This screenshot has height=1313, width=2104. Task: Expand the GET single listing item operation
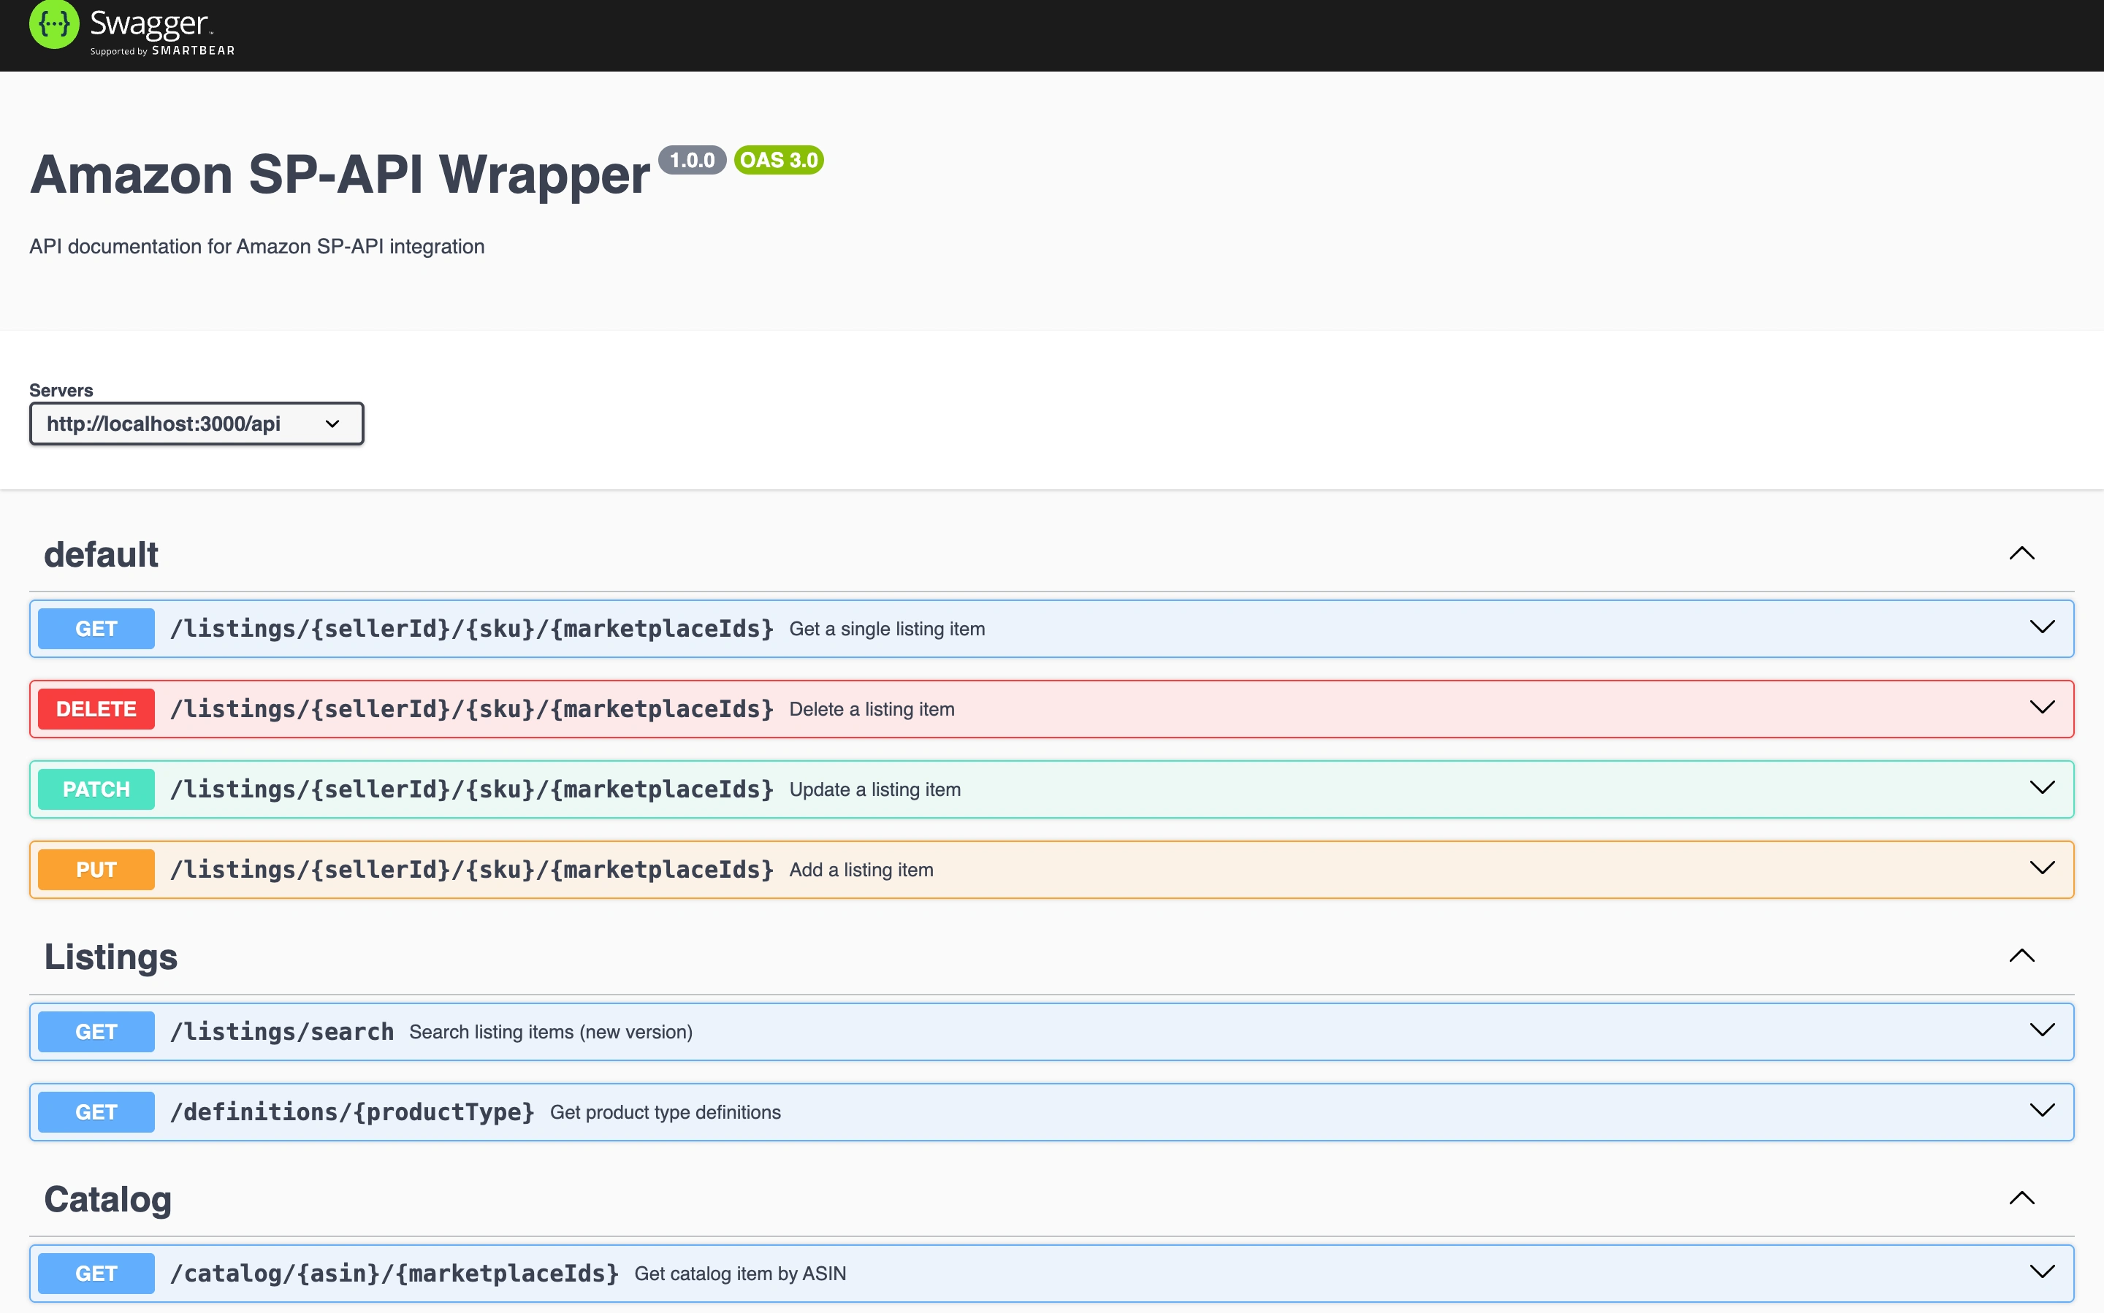(2041, 628)
